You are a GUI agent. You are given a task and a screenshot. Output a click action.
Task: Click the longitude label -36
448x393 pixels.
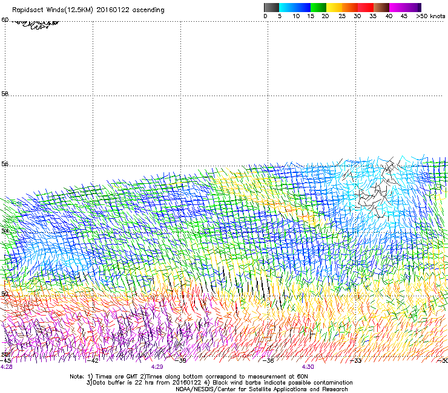[x=268, y=360]
